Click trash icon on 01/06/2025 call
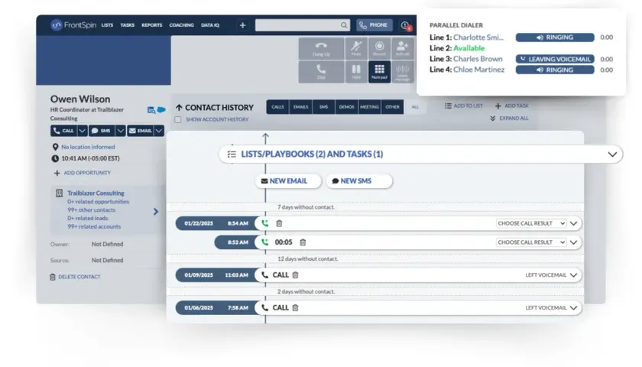The image size is (642, 367). [295, 307]
